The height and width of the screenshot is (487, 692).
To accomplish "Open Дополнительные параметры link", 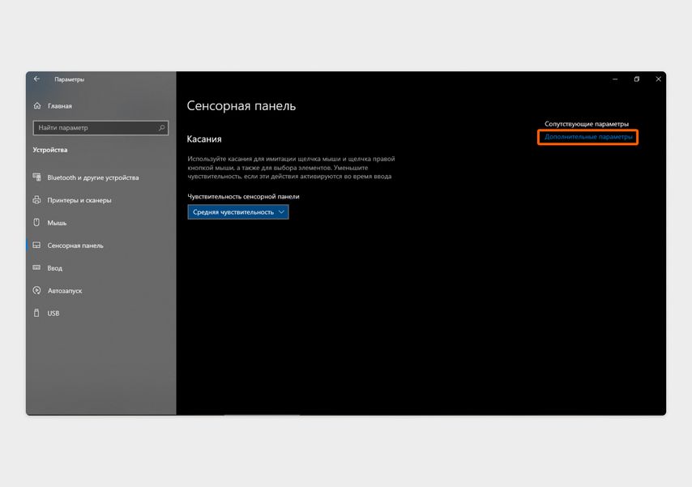I will click(x=587, y=137).
